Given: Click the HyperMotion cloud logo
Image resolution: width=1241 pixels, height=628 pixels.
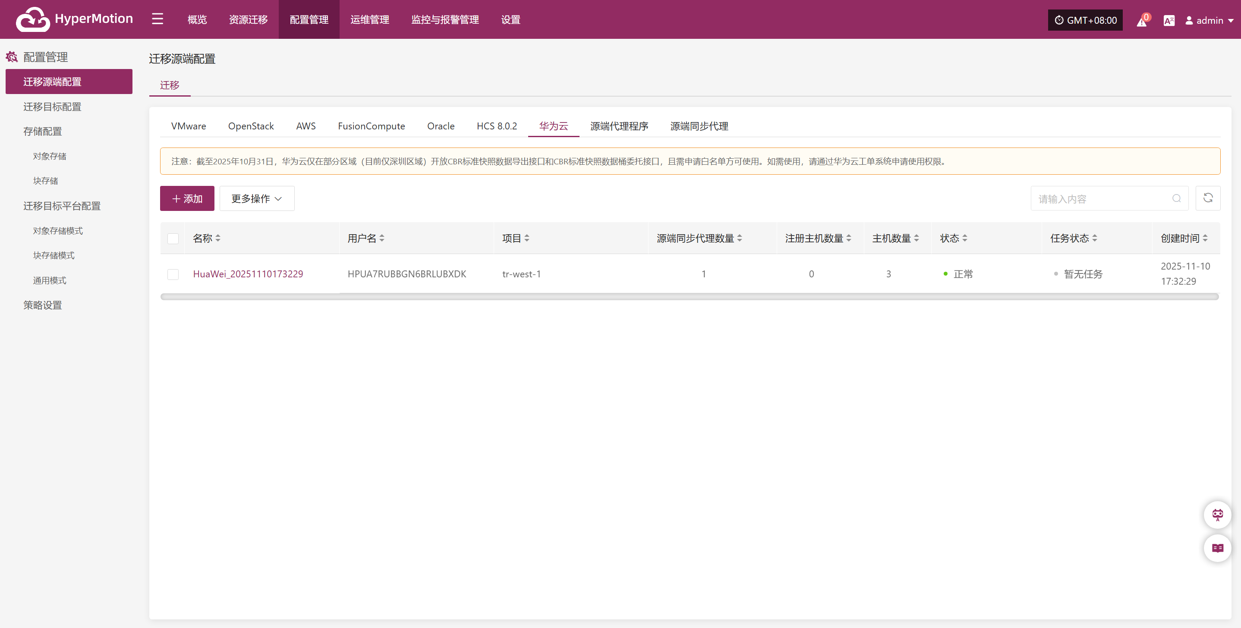Looking at the screenshot, I should click(x=33, y=19).
